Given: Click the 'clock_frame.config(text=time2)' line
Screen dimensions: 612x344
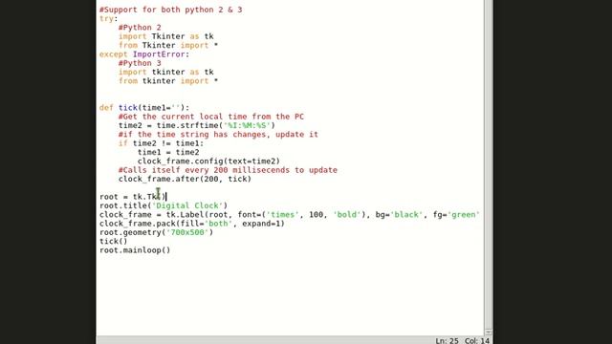Looking at the screenshot, I should pos(208,161).
